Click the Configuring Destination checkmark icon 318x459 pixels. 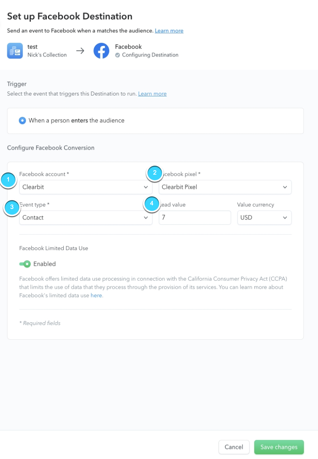tap(118, 55)
